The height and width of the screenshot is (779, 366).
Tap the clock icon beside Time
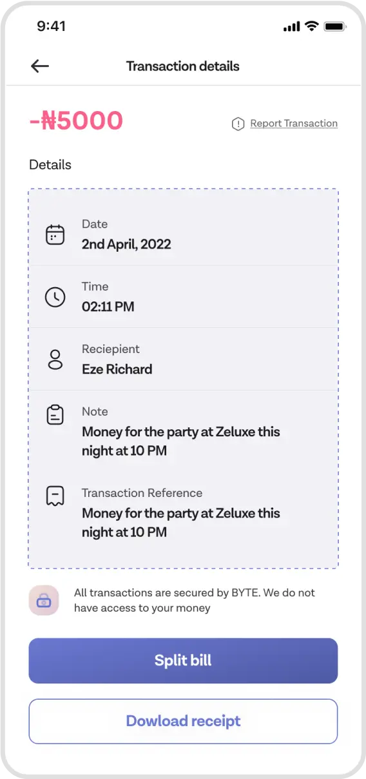coord(55,297)
